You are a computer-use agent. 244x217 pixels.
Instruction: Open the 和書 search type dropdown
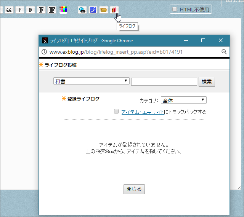coord(91,81)
